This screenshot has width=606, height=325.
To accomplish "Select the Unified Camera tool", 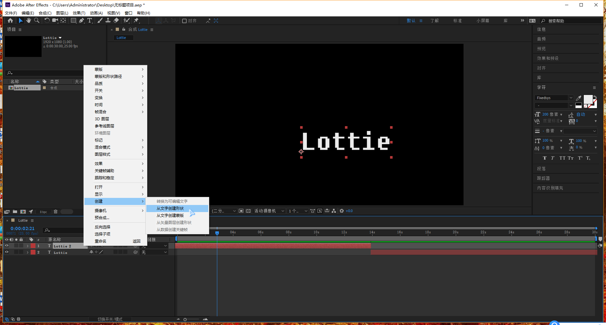I will (55, 21).
